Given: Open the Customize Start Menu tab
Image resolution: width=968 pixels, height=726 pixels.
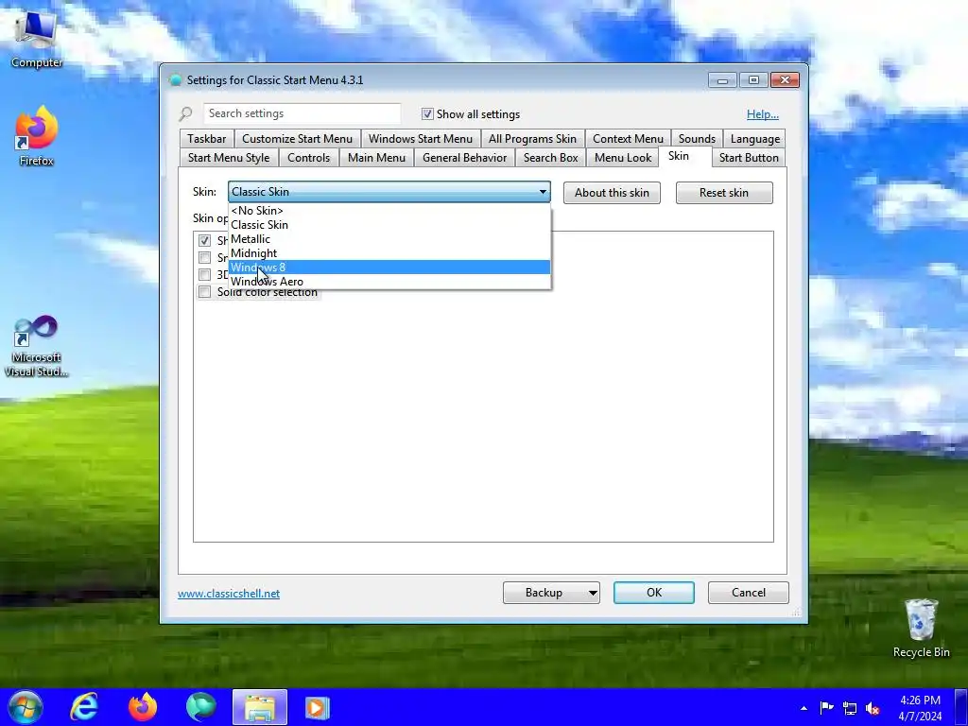Looking at the screenshot, I should pyautogui.click(x=297, y=139).
